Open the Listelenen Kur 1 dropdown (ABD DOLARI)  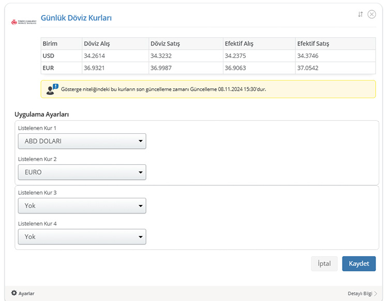click(82, 141)
